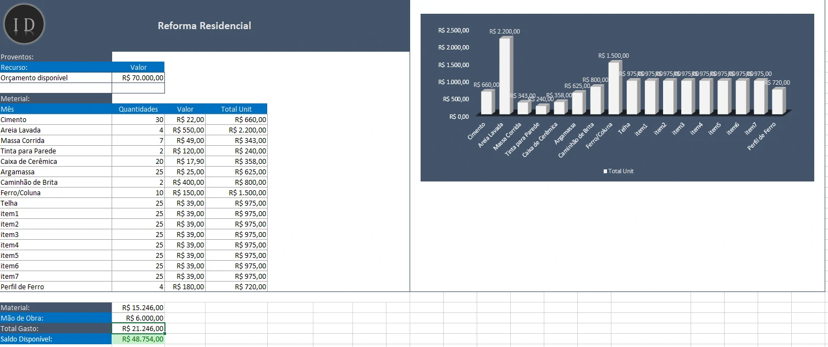
Task: Select the Areia Lavada total R$ 2.200,00
Action: pyautogui.click(x=236, y=130)
